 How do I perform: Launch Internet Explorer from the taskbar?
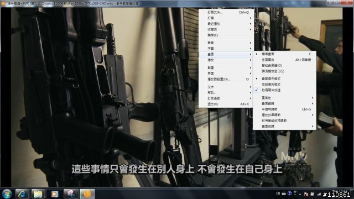[x=22, y=194]
